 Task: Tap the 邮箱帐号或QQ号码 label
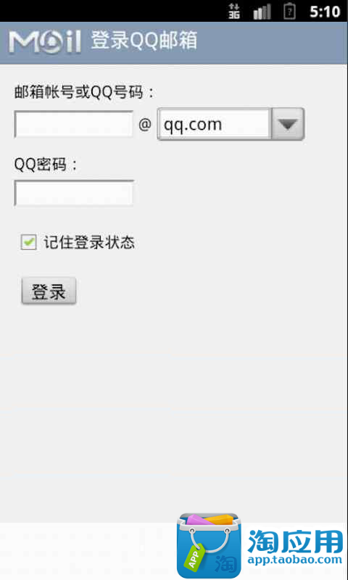[x=83, y=93]
